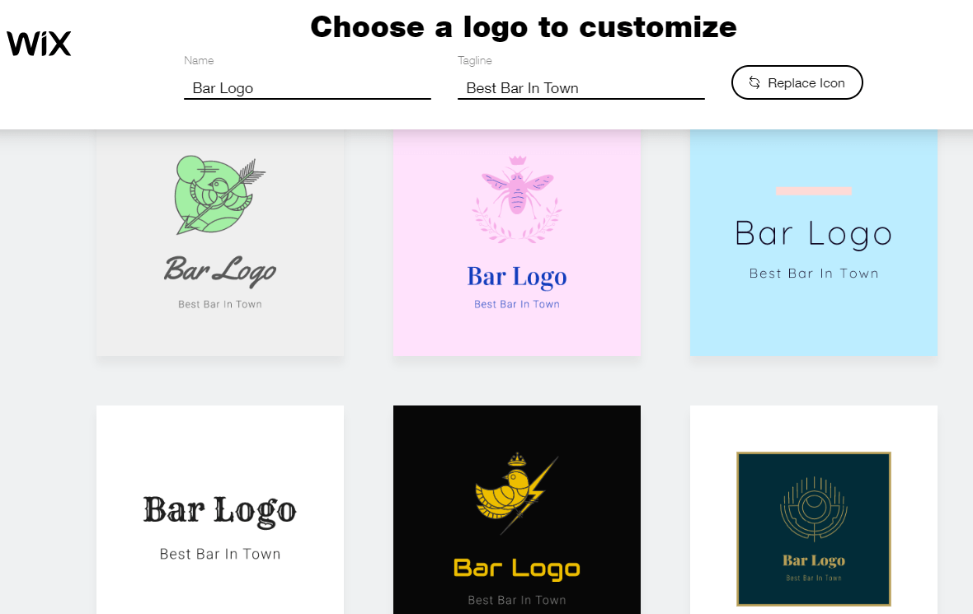Viewport: 973px width, 614px height.
Task: Click the blue Bar Logo text on pink card
Action: [x=517, y=277]
